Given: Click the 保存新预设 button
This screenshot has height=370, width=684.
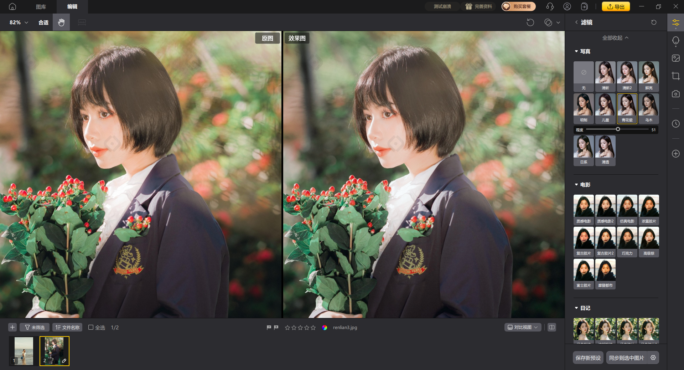Looking at the screenshot, I should point(588,358).
